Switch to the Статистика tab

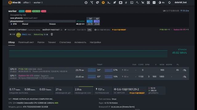65,42
